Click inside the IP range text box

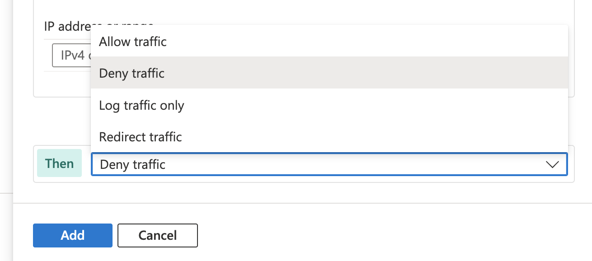[x=72, y=56]
